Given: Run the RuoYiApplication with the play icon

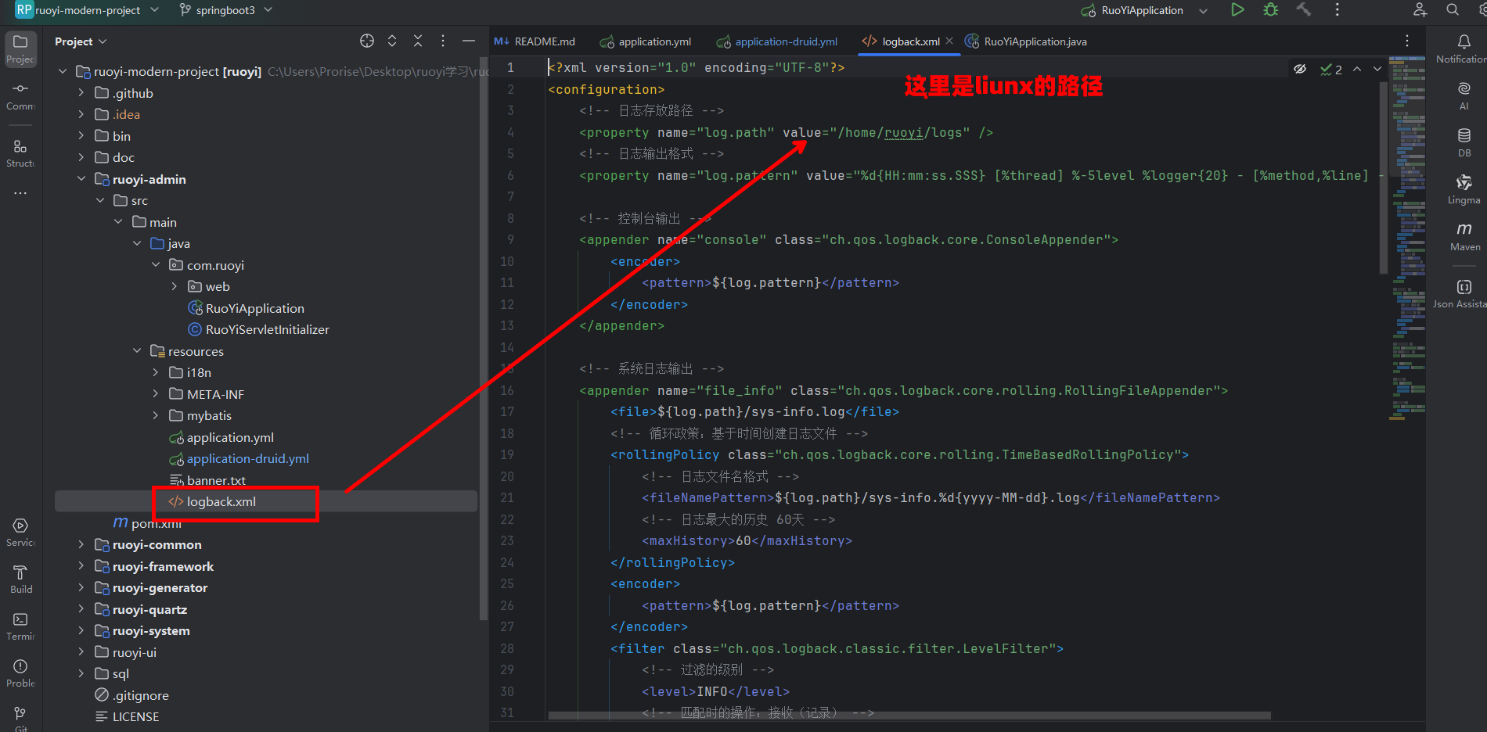Looking at the screenshot, I should click(x=1237, y=10).
